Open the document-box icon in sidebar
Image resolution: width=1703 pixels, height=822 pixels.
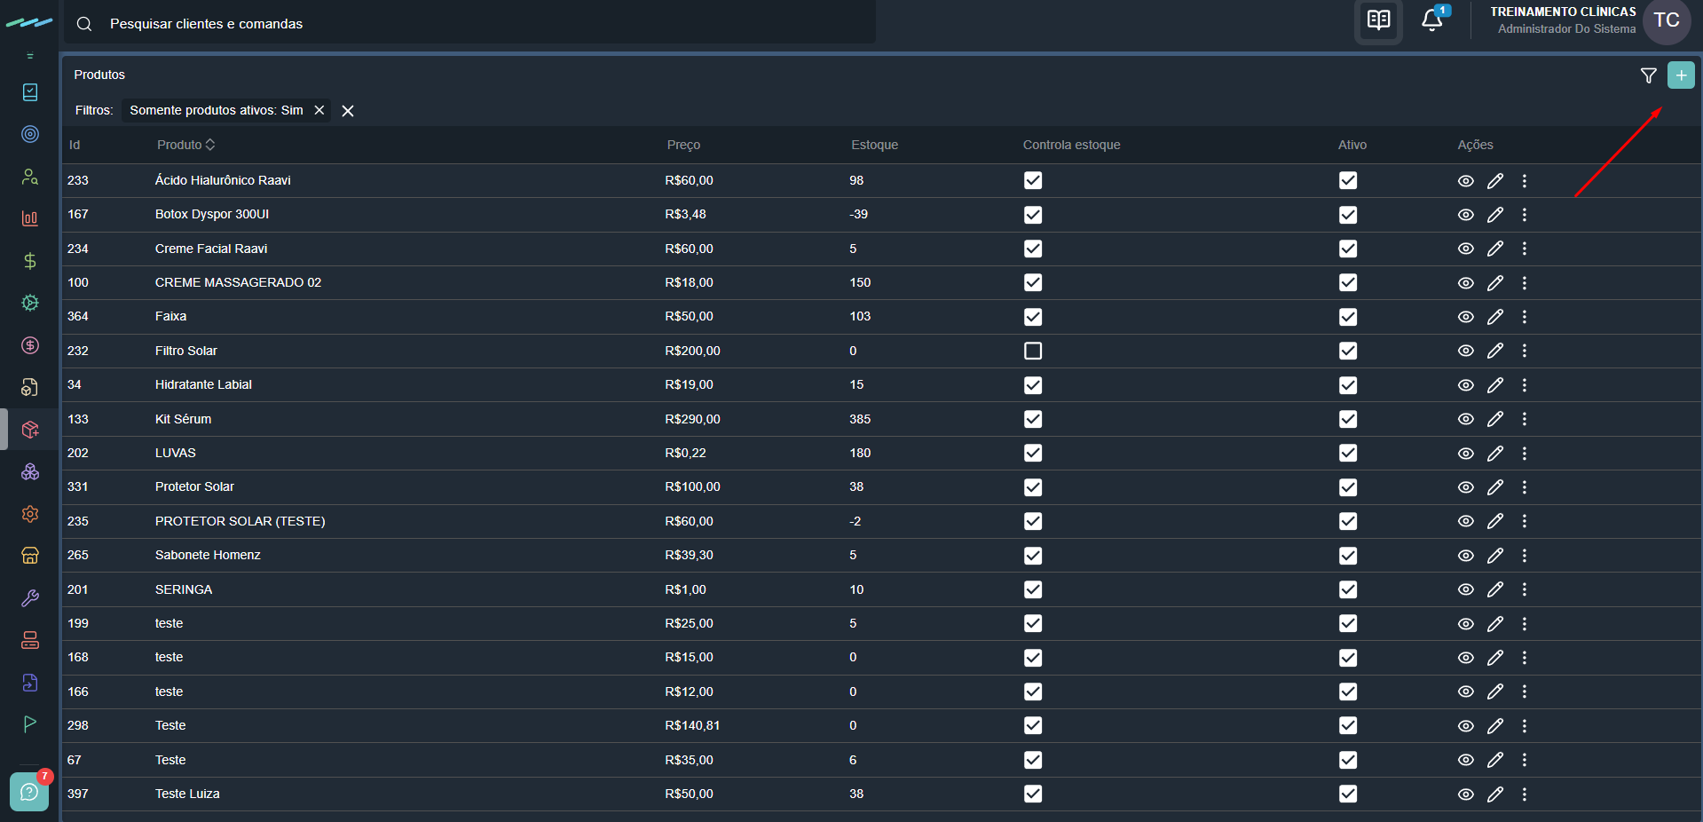pyautogui.click(x=30, y=387)
